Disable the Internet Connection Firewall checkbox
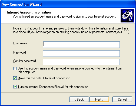 tap(15, 87)
